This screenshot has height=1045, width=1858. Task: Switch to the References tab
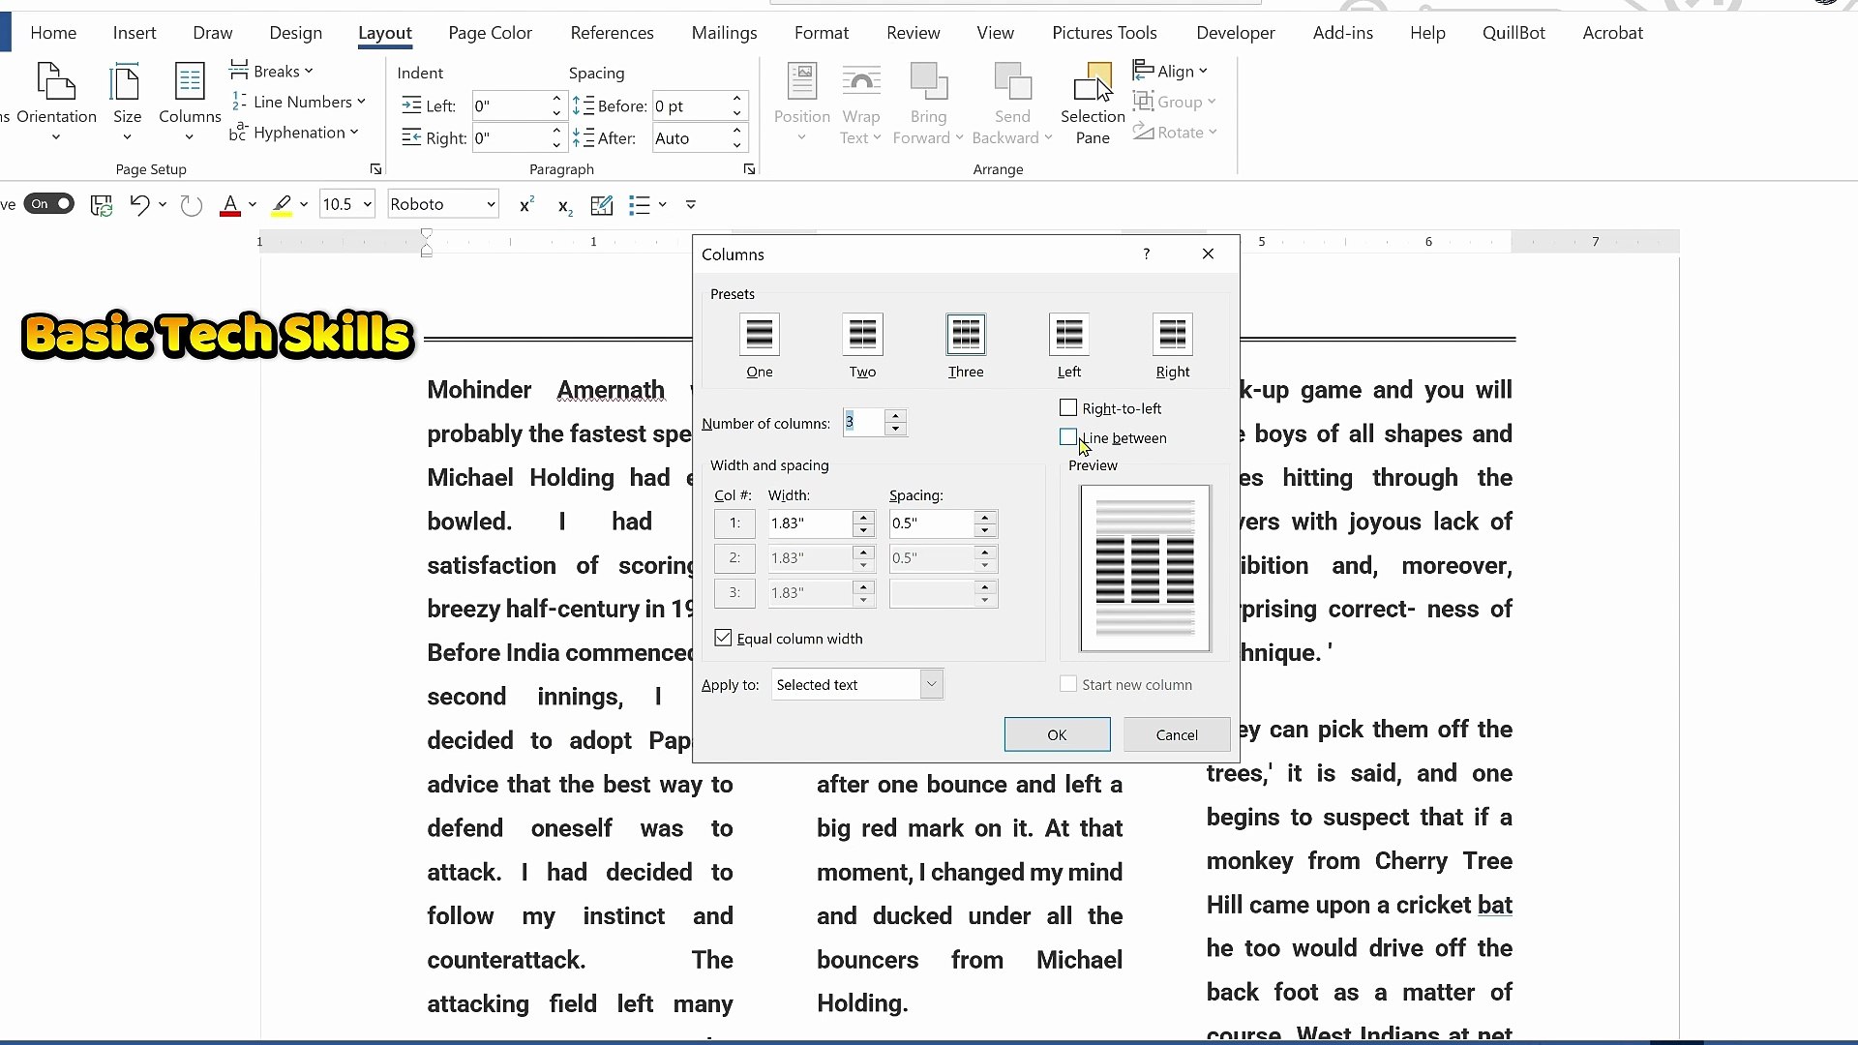point(612,33)
